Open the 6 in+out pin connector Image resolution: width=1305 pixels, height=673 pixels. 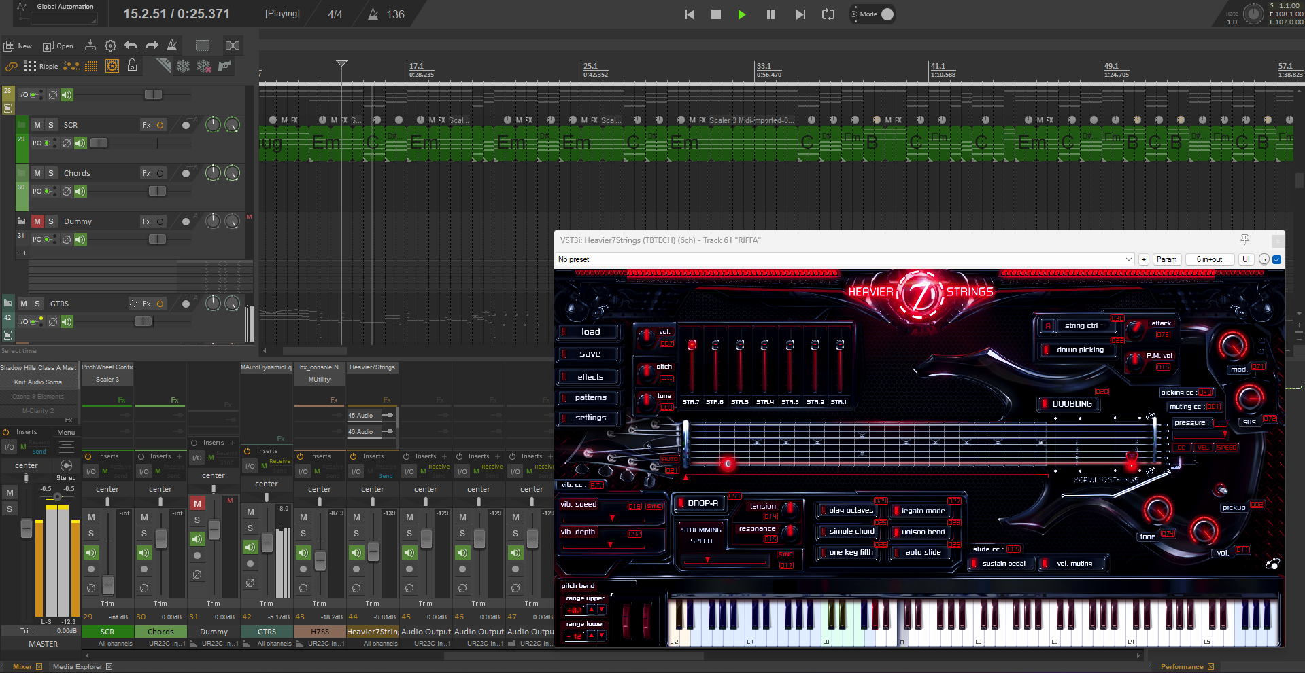click(x=1209, y=259)
